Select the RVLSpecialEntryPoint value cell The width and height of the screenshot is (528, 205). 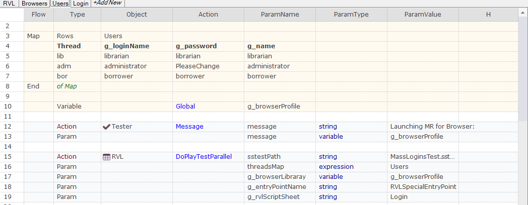coord(423,187)
